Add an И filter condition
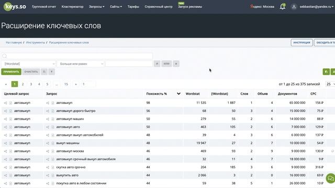The height and width of the screenshot is (188, 335). click(157, 64)
